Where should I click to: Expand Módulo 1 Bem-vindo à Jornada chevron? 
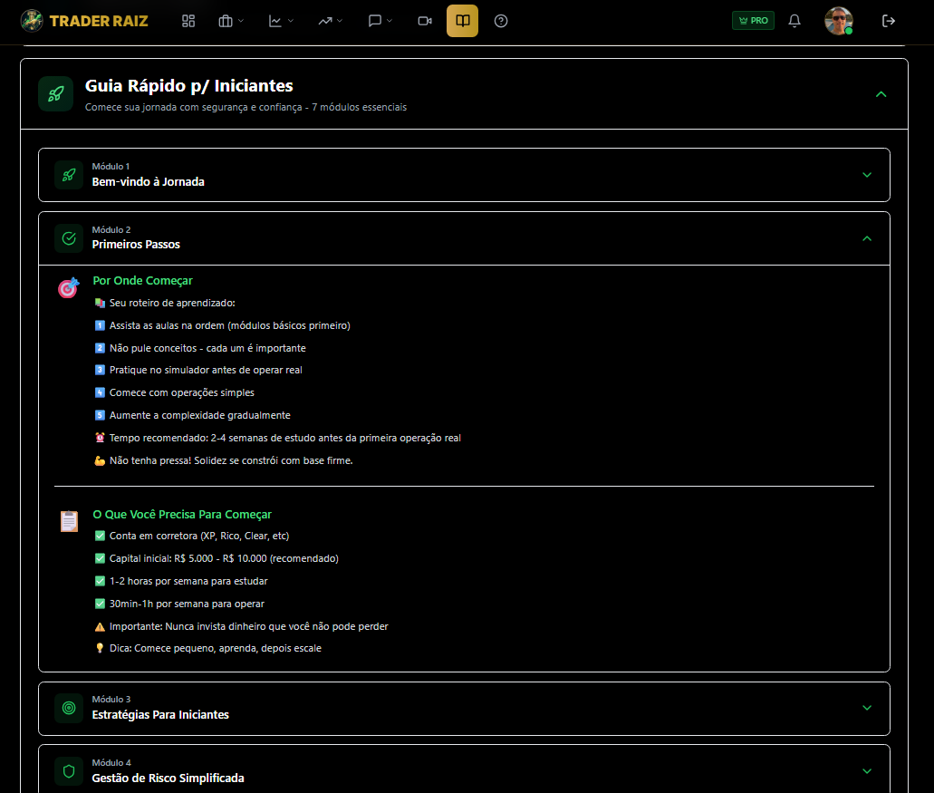point(867,175)
